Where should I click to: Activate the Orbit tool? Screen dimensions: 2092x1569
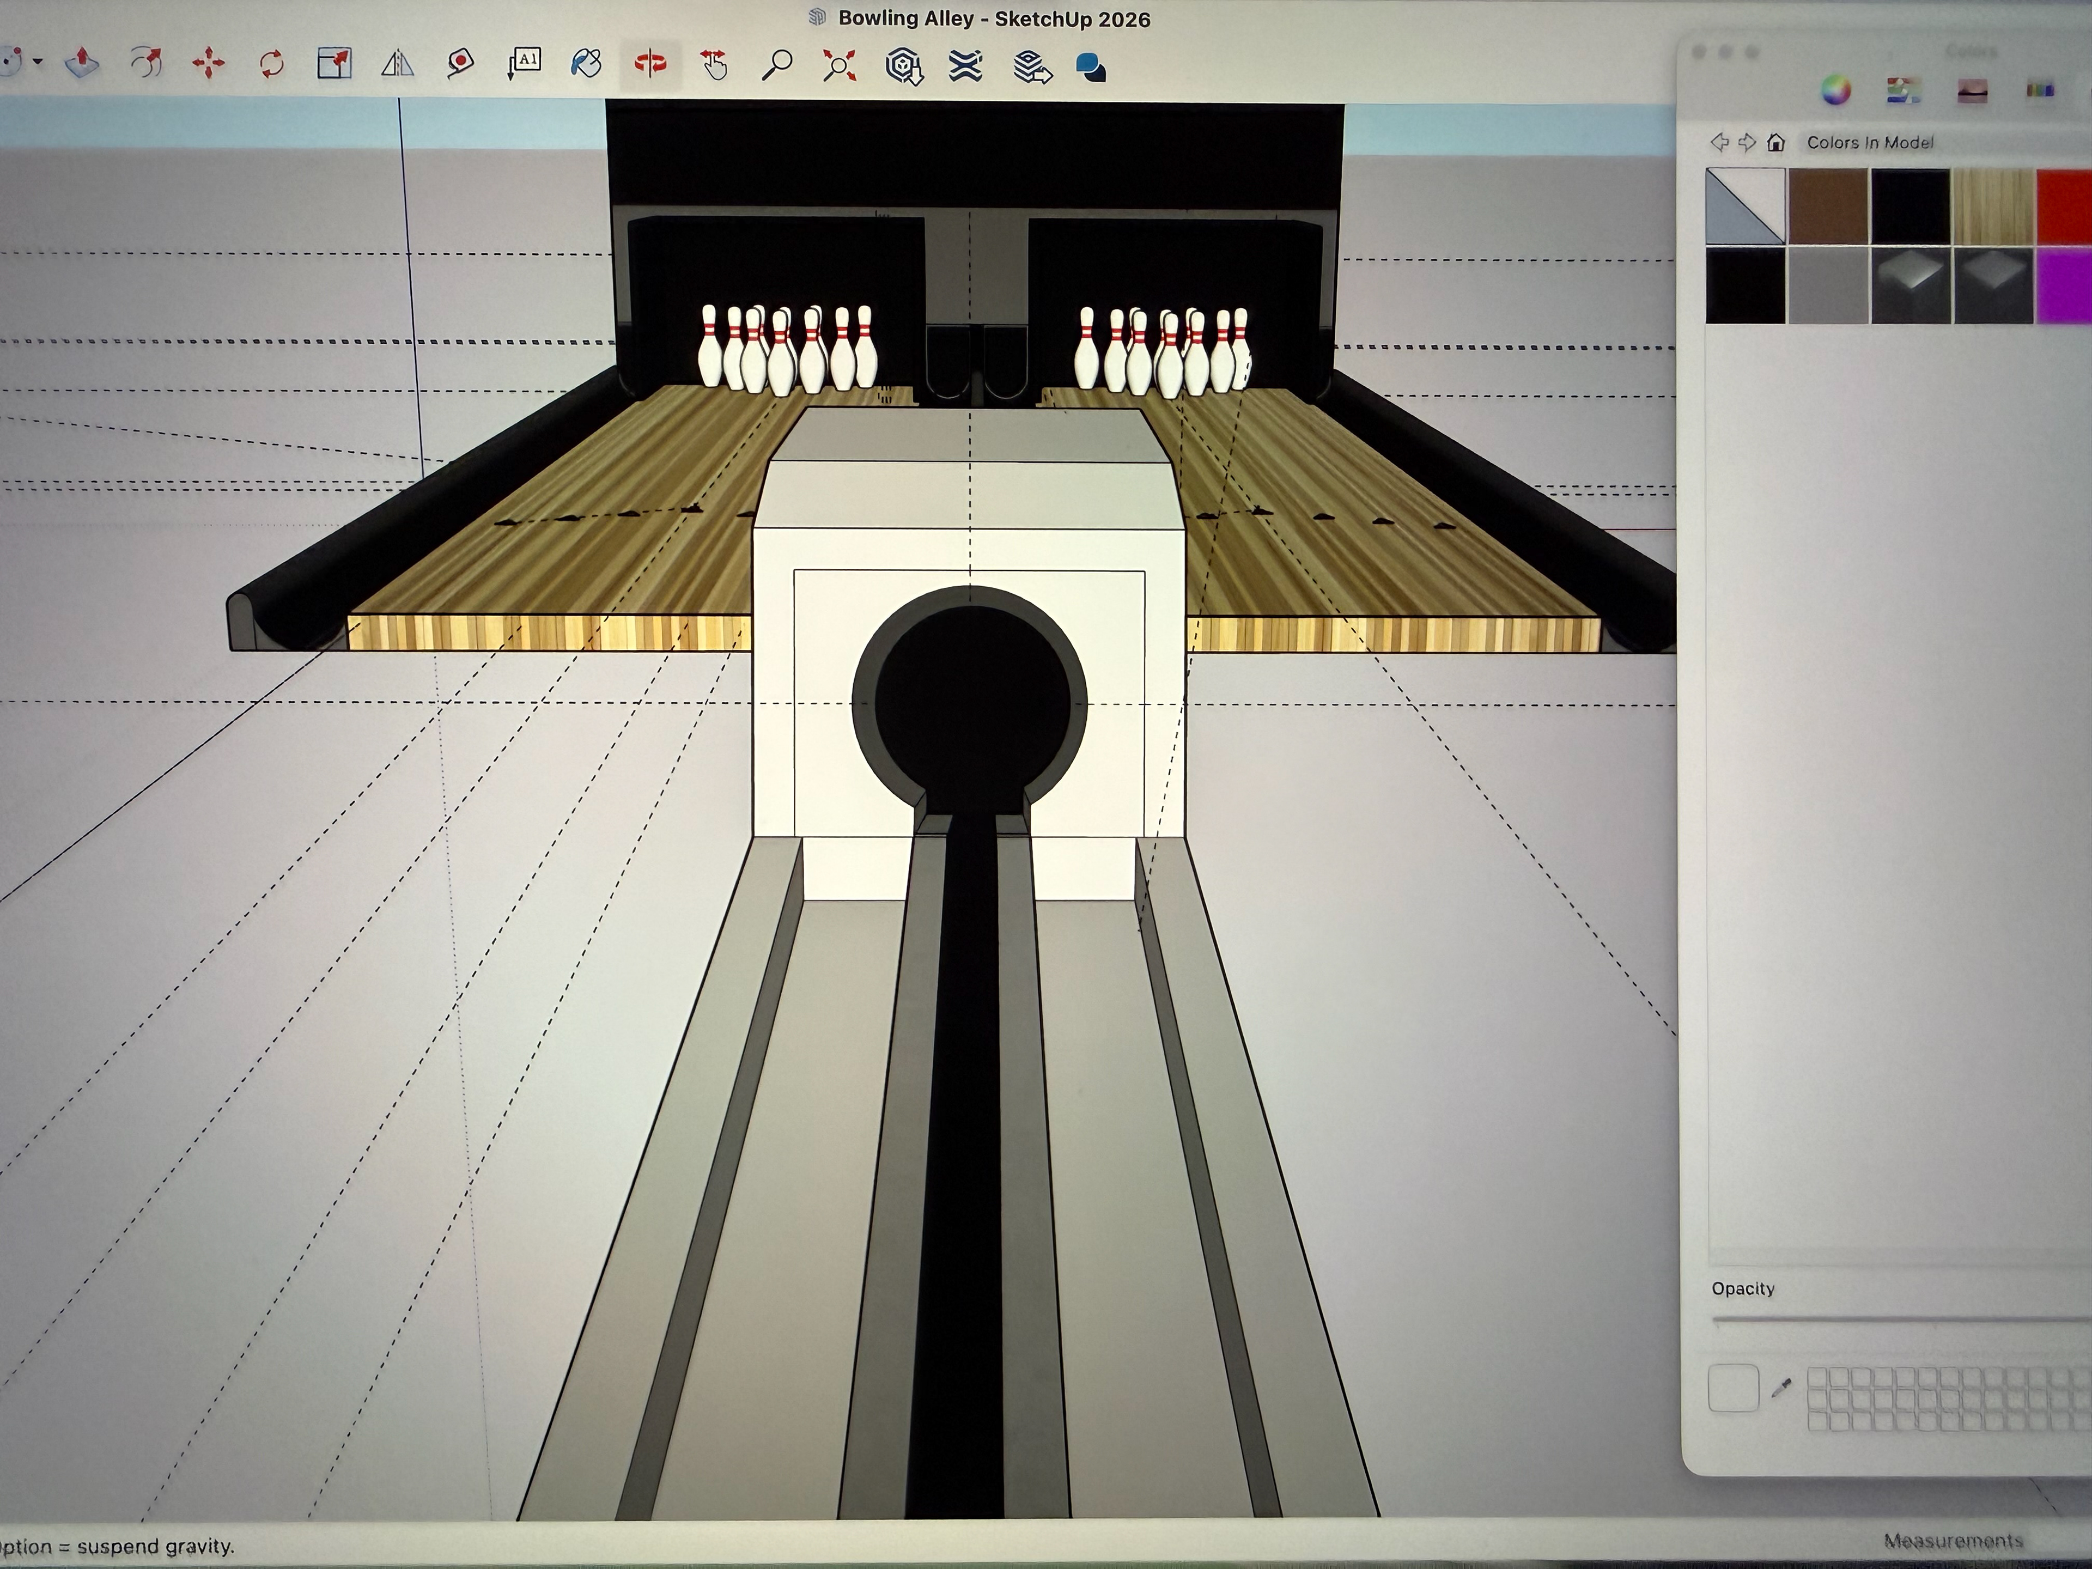click(650, 64)
